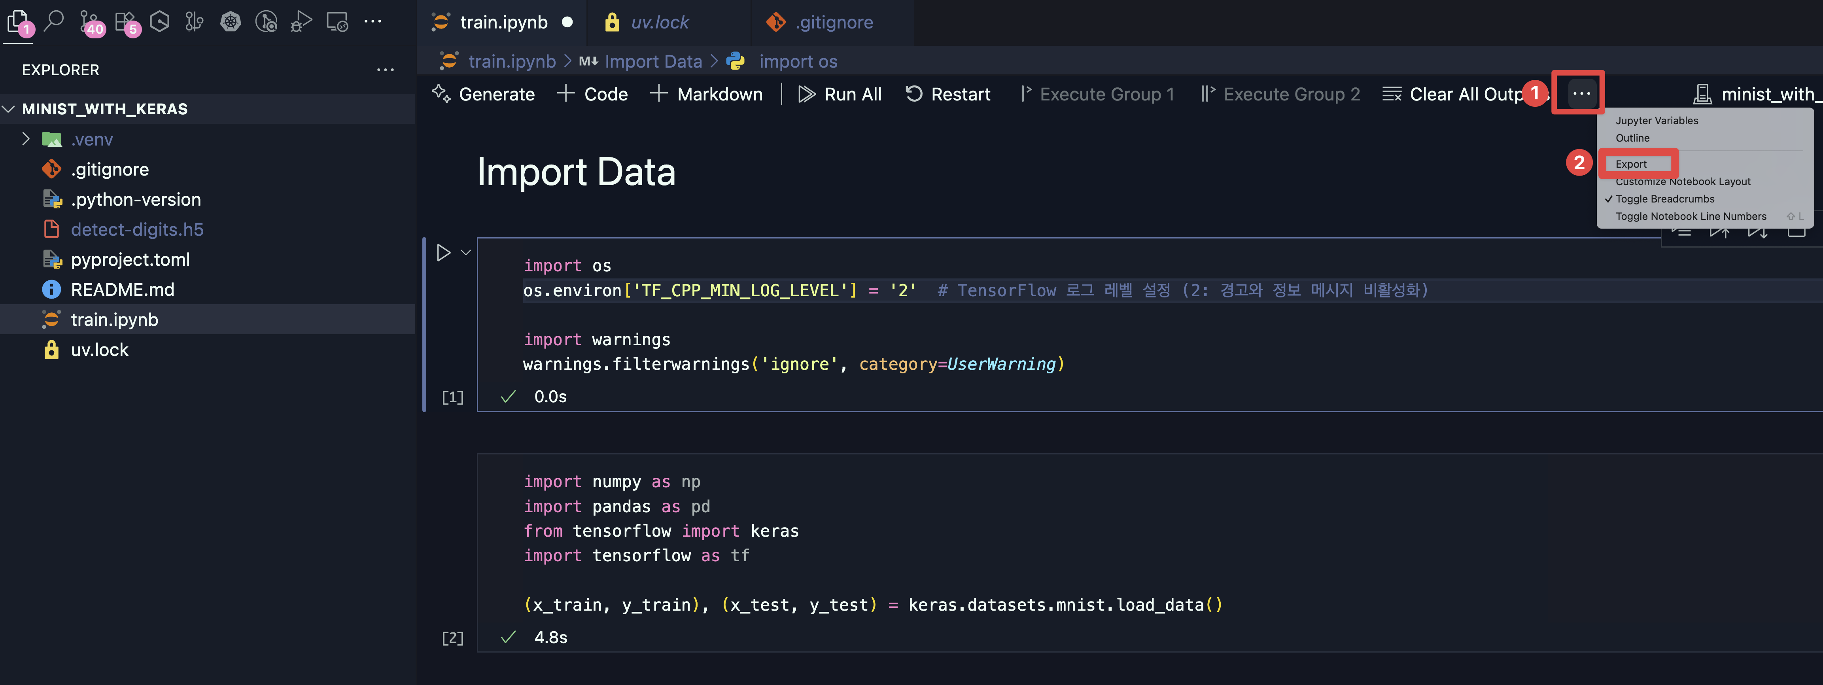
Task: Open README.md in the explorer
Action: click(x=122, y=290)
